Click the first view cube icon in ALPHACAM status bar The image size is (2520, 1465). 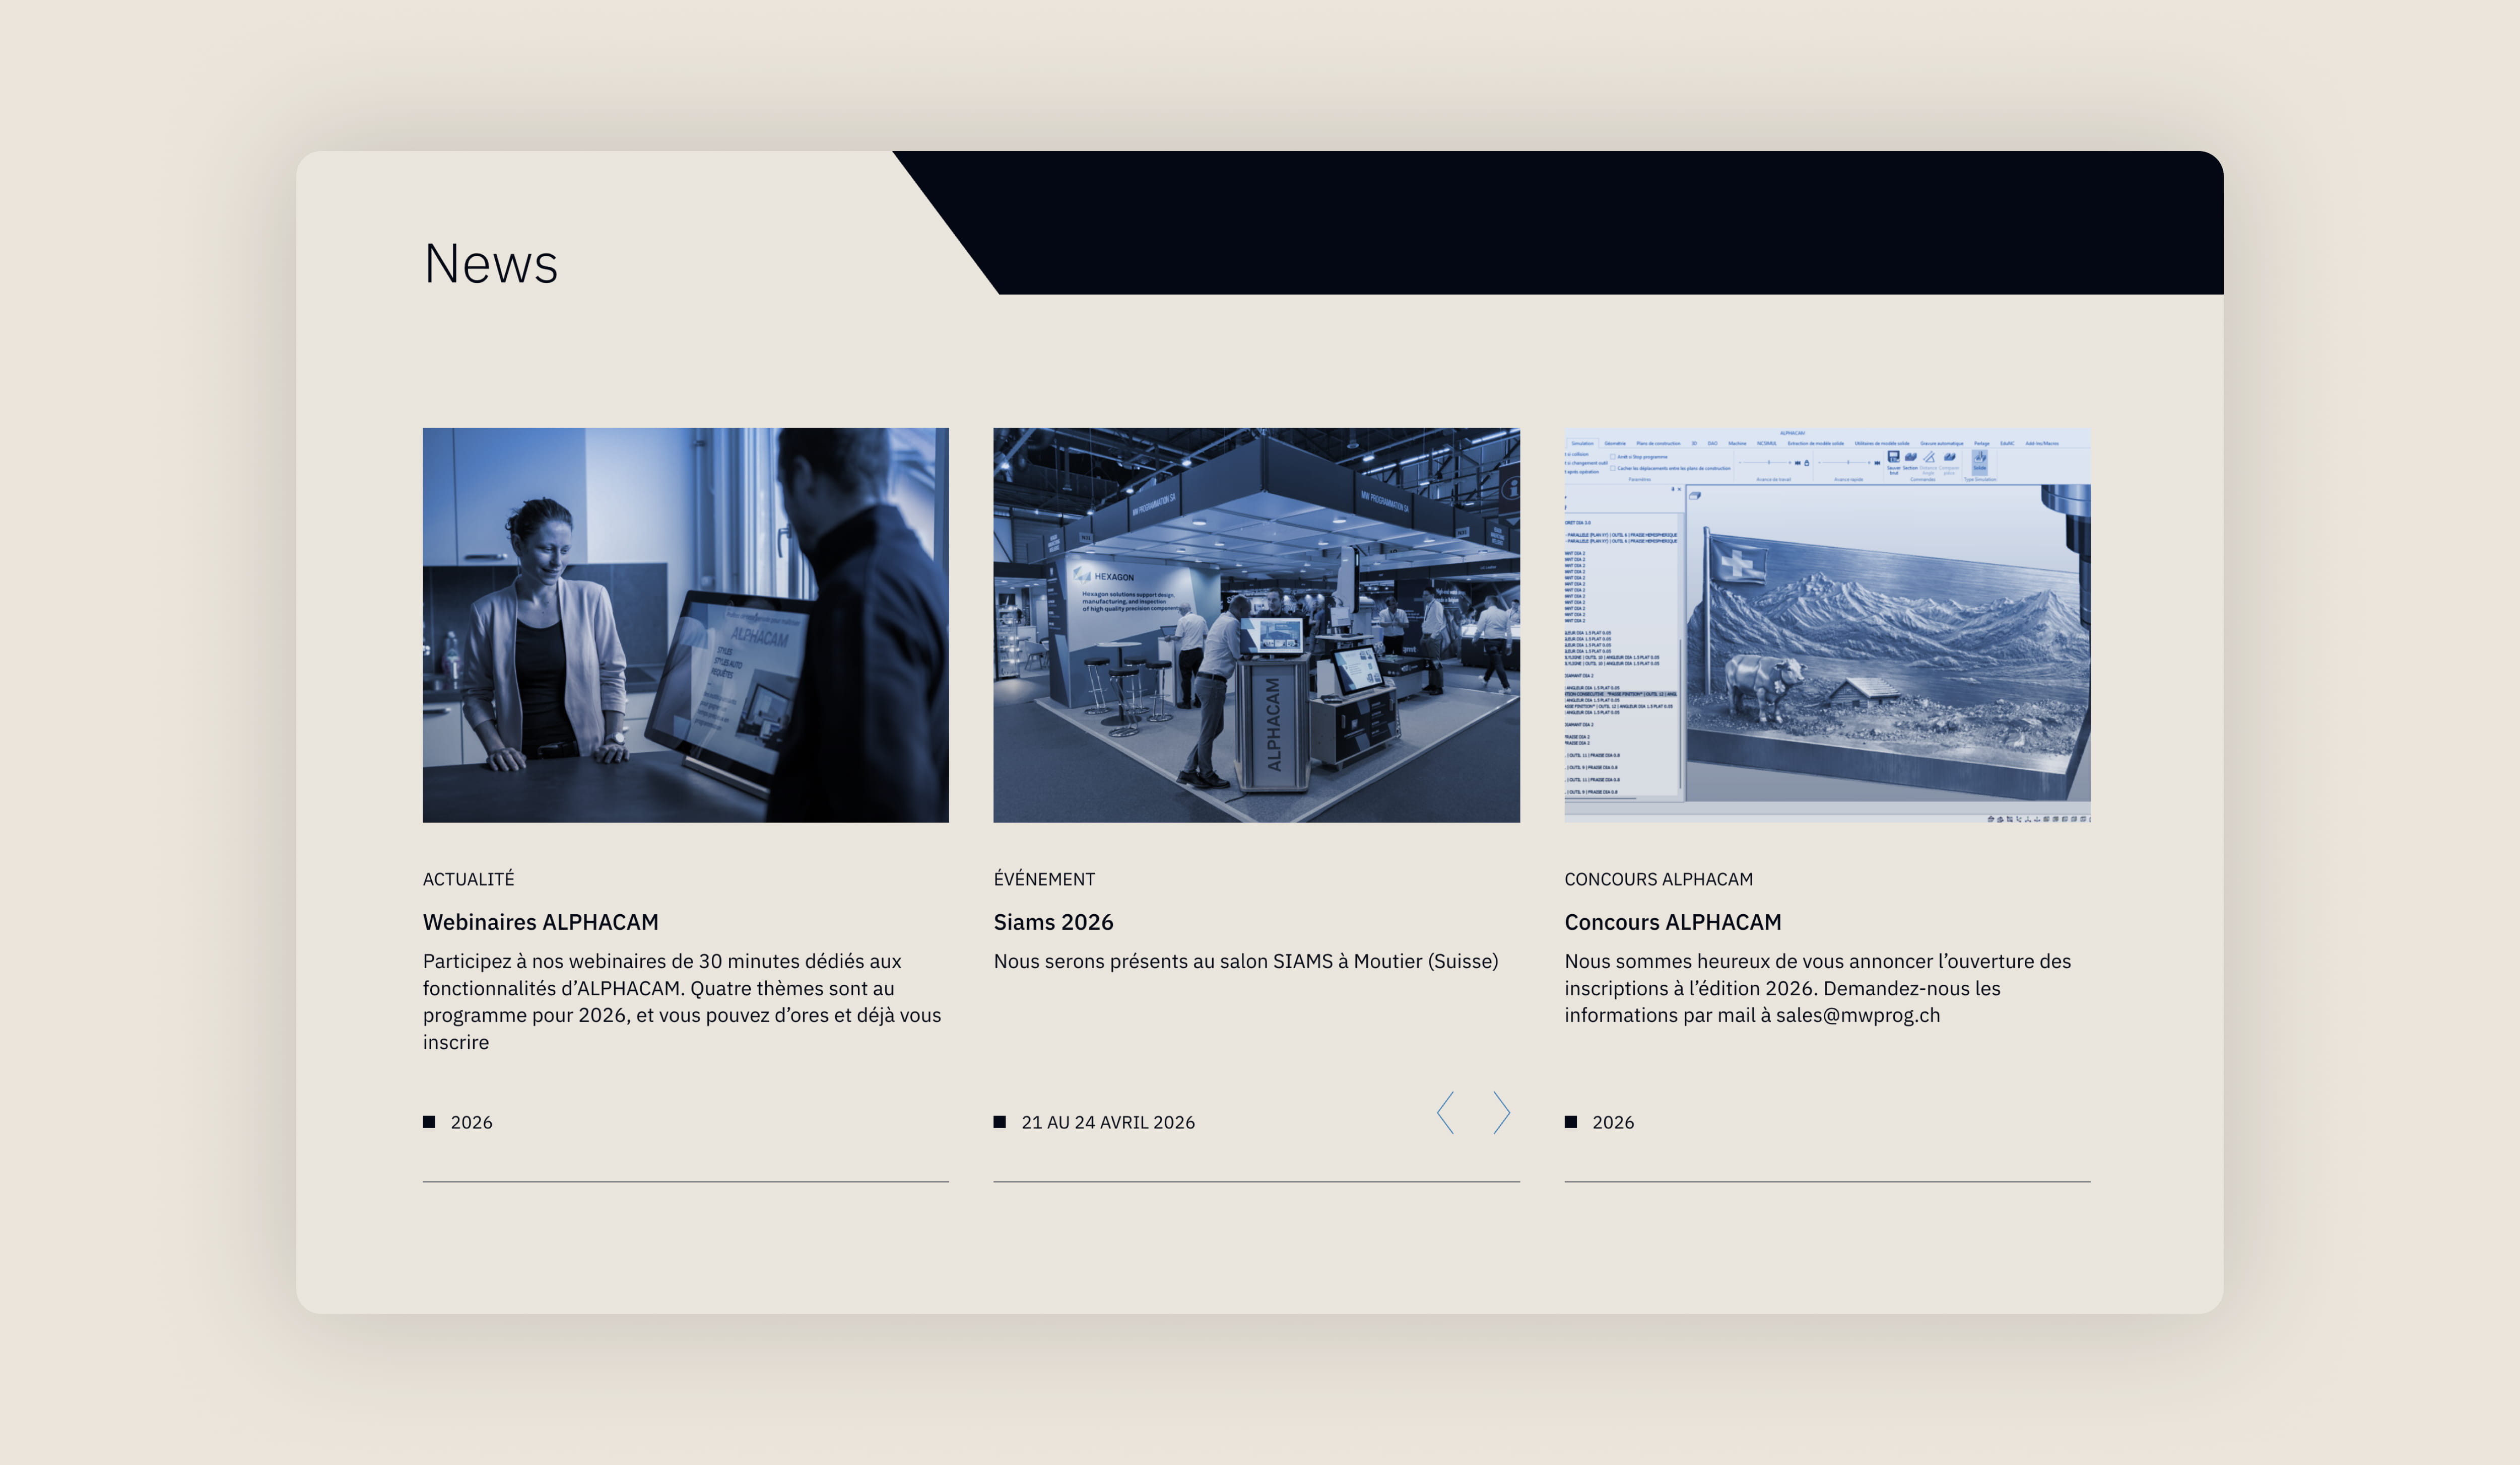(x=1991, y=821)
